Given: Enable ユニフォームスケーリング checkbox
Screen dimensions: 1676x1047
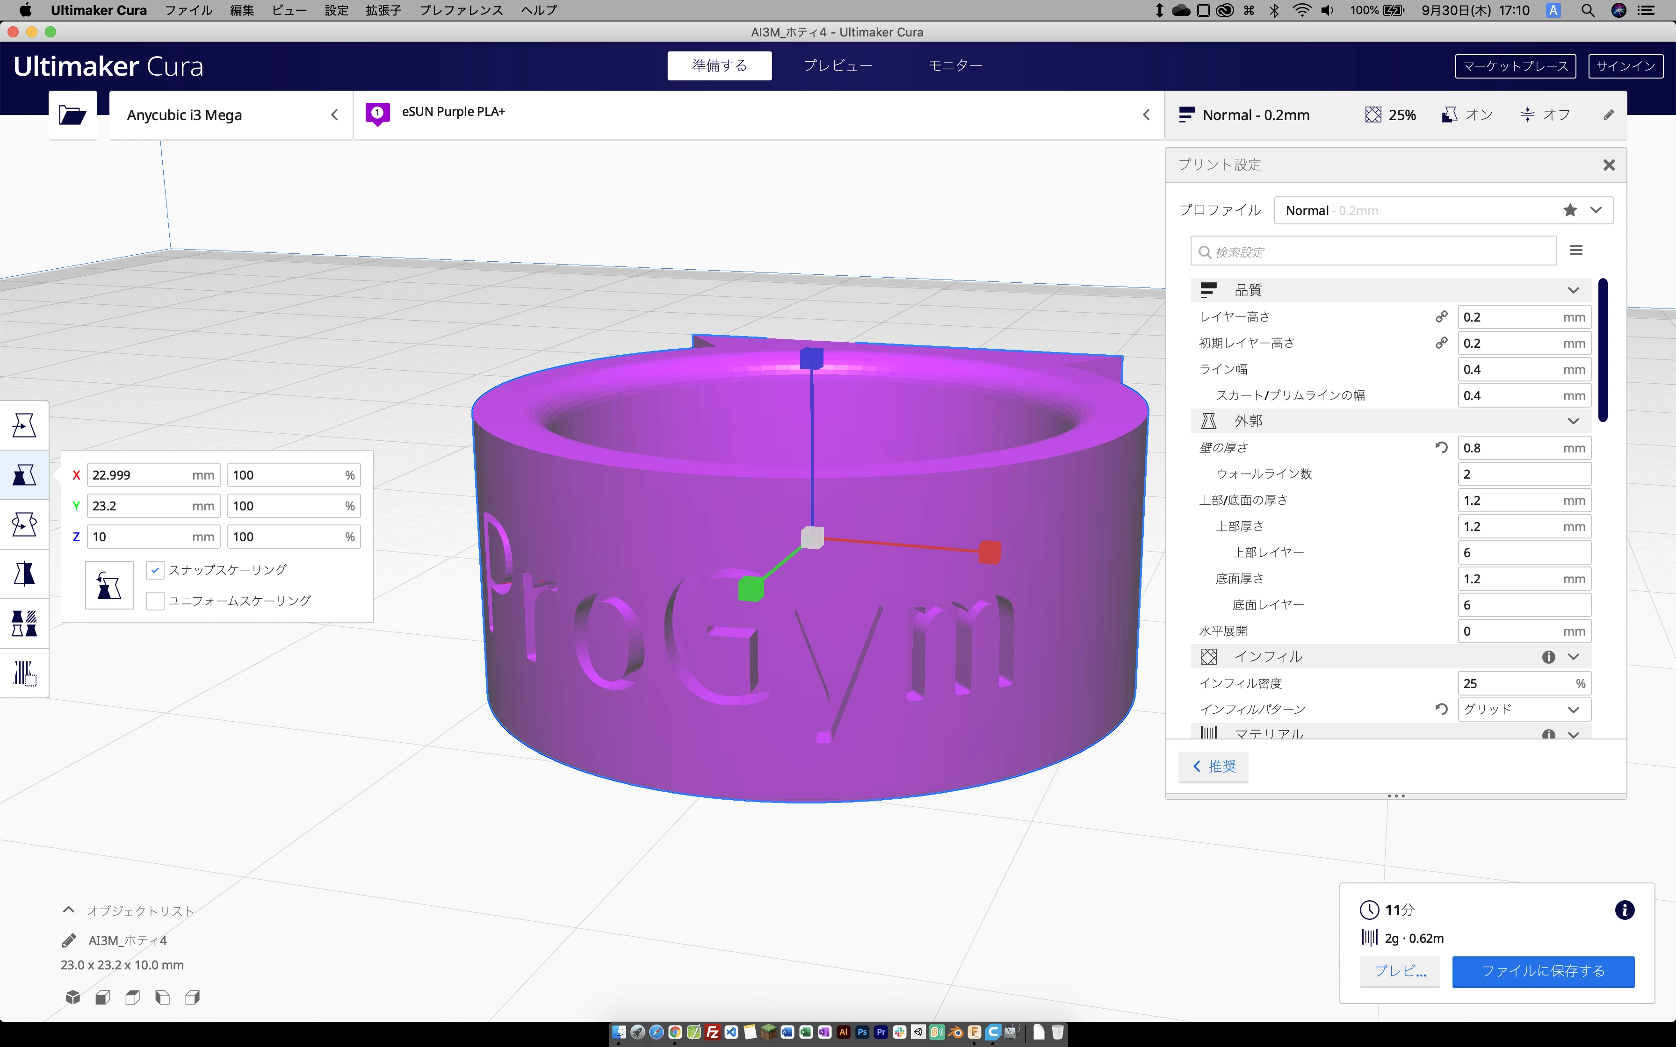Looking at the screenshot, I should (154, 600).
